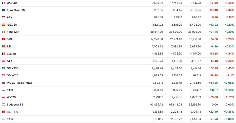Viewport: 236px width, 123px height.
Task: Click the ATX index name
Action: (10, 61)
